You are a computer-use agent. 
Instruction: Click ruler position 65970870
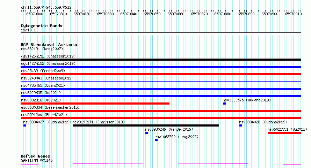click(x=199, y=14)
